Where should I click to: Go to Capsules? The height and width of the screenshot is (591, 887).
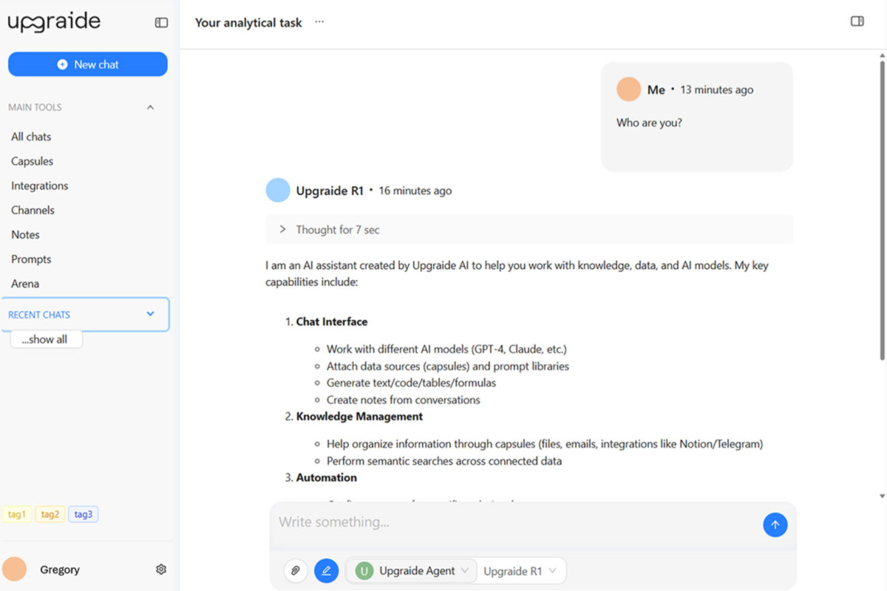[32, 161]
